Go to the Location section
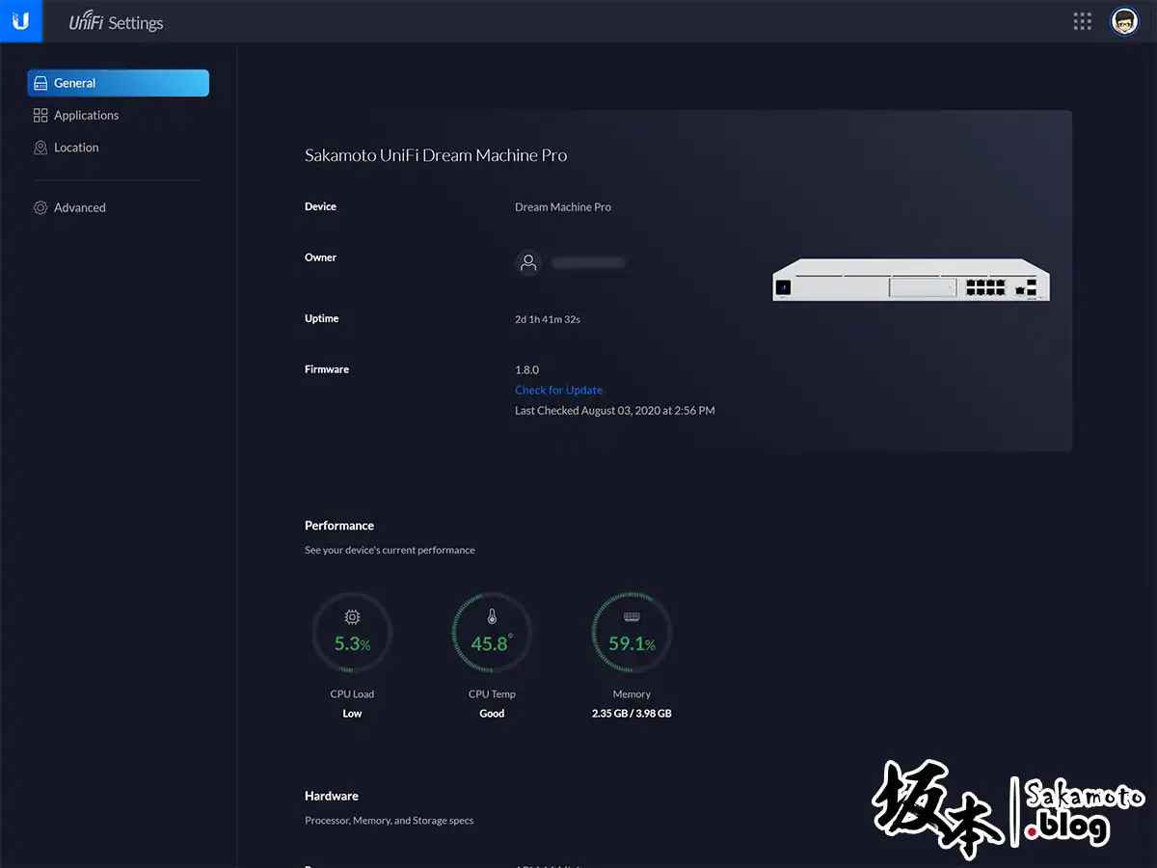1157x868 pixels. 76,148
